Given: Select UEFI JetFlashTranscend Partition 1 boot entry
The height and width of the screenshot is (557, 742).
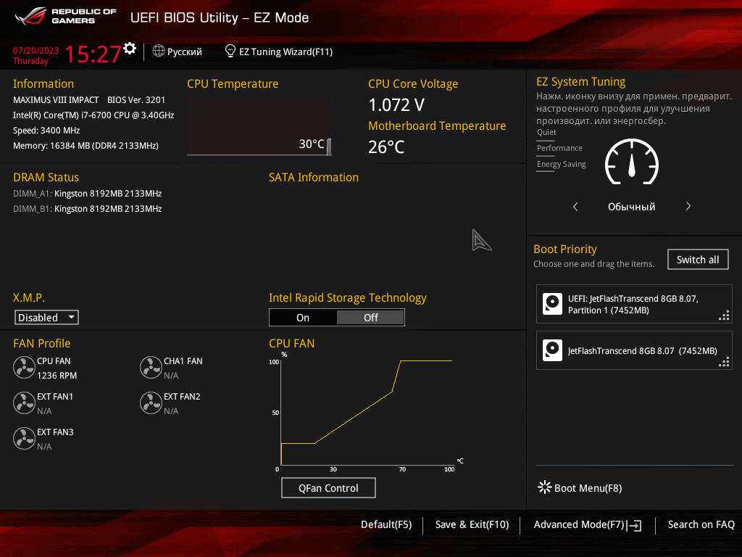Looking at the screenshot, I should point(634,304).
